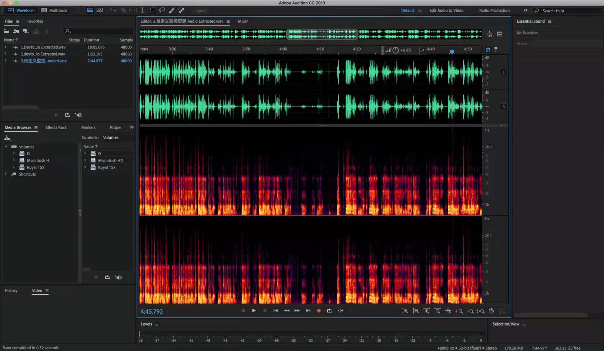Image resolution: width=604 pixels, height=351 pixels.
Task: Select the Time Selection tool
Action: coord(142,10)
